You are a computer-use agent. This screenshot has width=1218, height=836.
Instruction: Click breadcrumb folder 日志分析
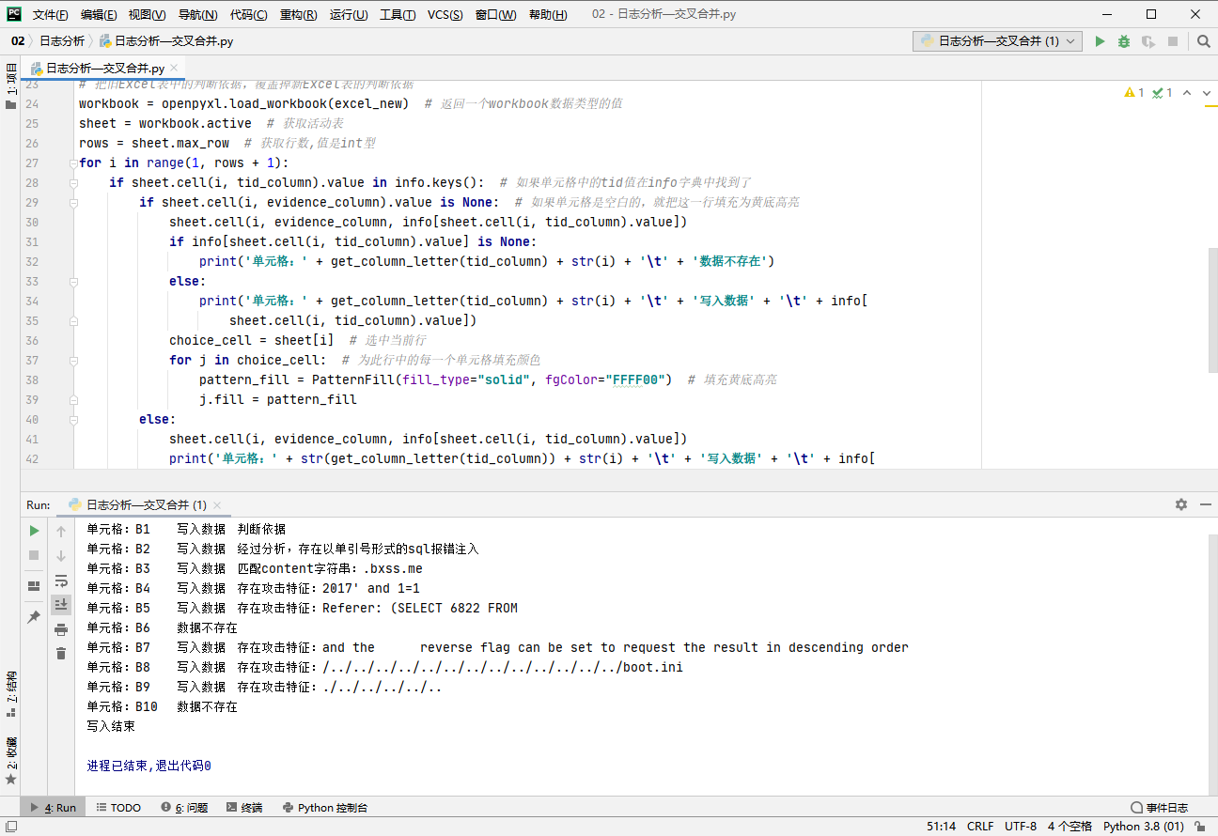click(x=62, y=41)
